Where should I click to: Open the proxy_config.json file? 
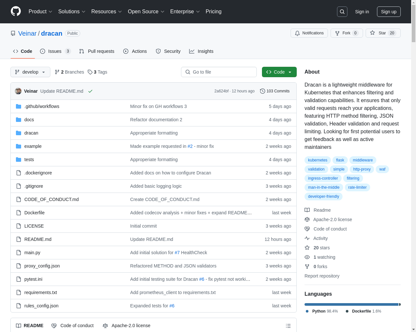pyautogui.click(x=42, y=266)
